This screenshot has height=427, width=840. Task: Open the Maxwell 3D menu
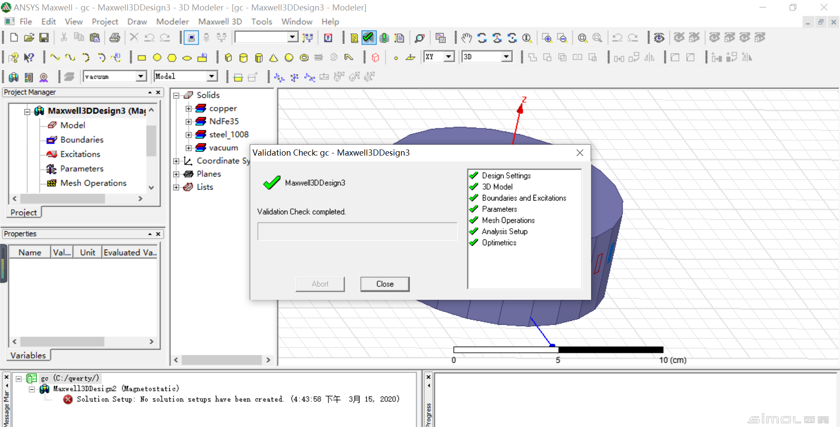(220, 21)
